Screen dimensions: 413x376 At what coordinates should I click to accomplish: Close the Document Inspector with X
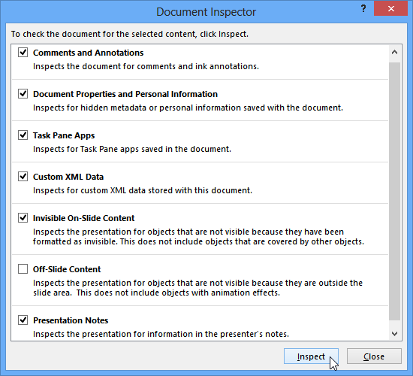[x=391, y=9]
